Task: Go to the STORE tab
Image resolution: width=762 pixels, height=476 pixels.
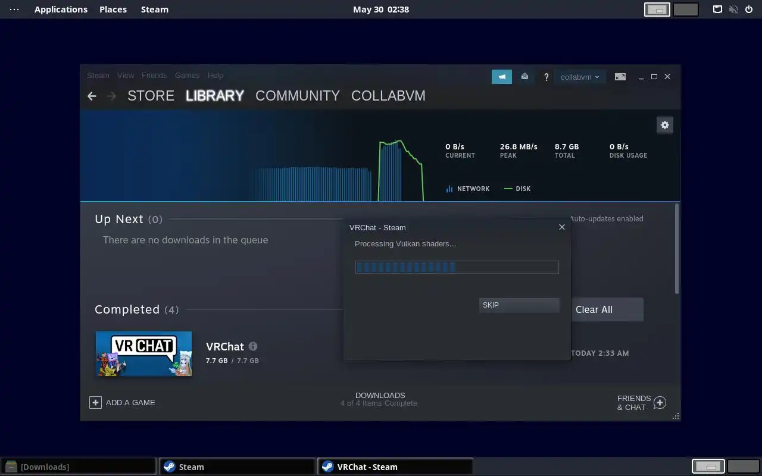Action: [151, 96]
